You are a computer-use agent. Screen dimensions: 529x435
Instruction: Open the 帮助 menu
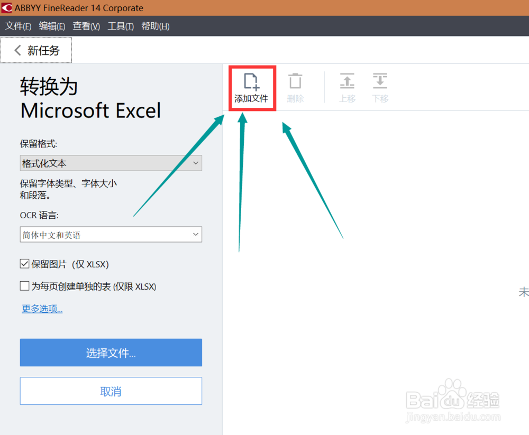154,26
